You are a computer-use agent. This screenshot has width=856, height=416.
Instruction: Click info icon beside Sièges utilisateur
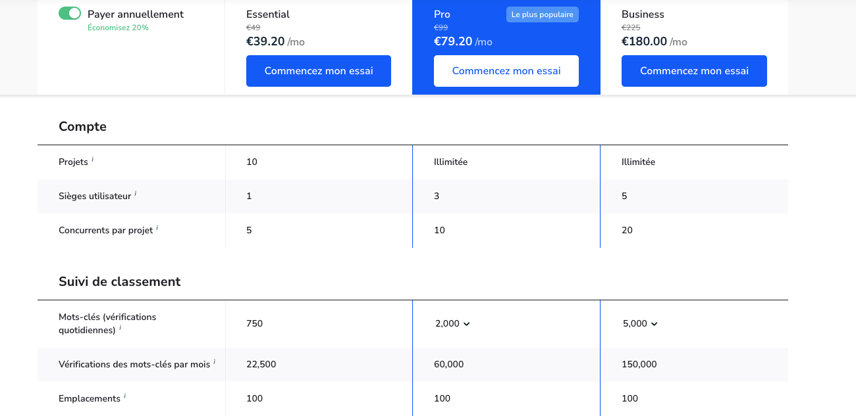pyautogui.click(x=136, y=194)
